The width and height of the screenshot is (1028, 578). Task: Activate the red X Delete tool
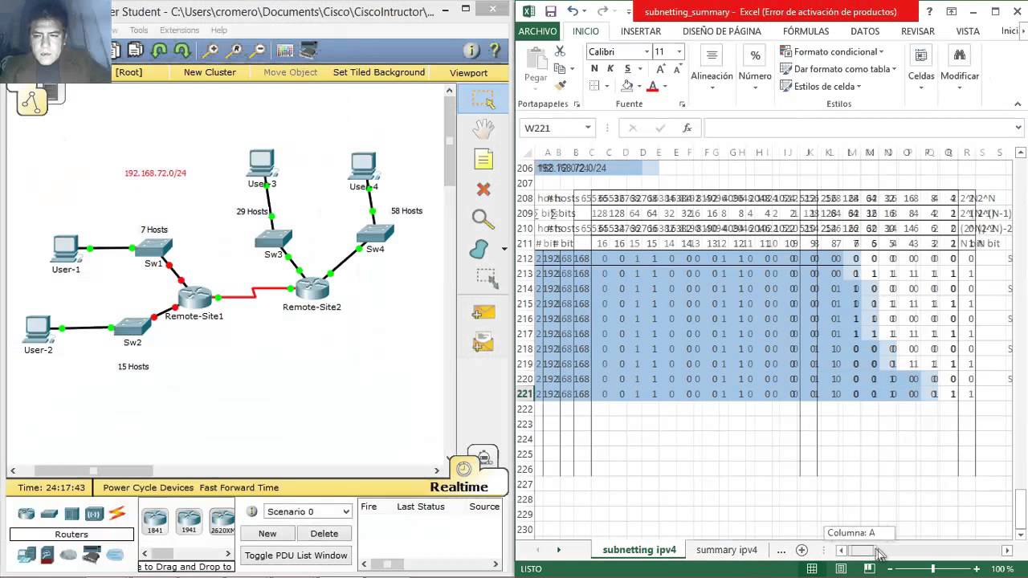pos(483,189)
